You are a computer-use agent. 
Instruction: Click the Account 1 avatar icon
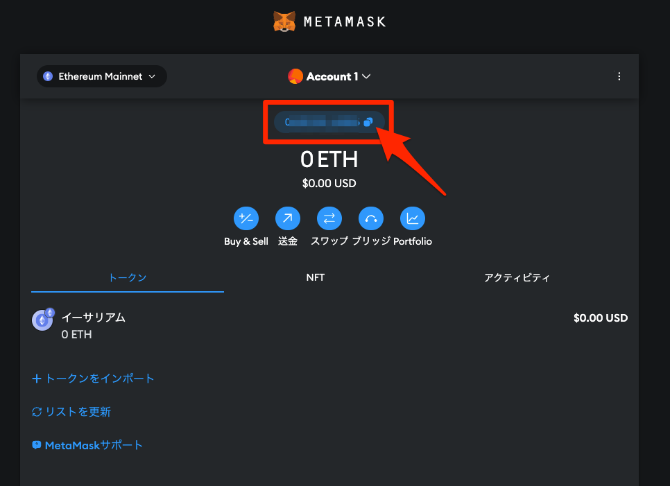295,76
